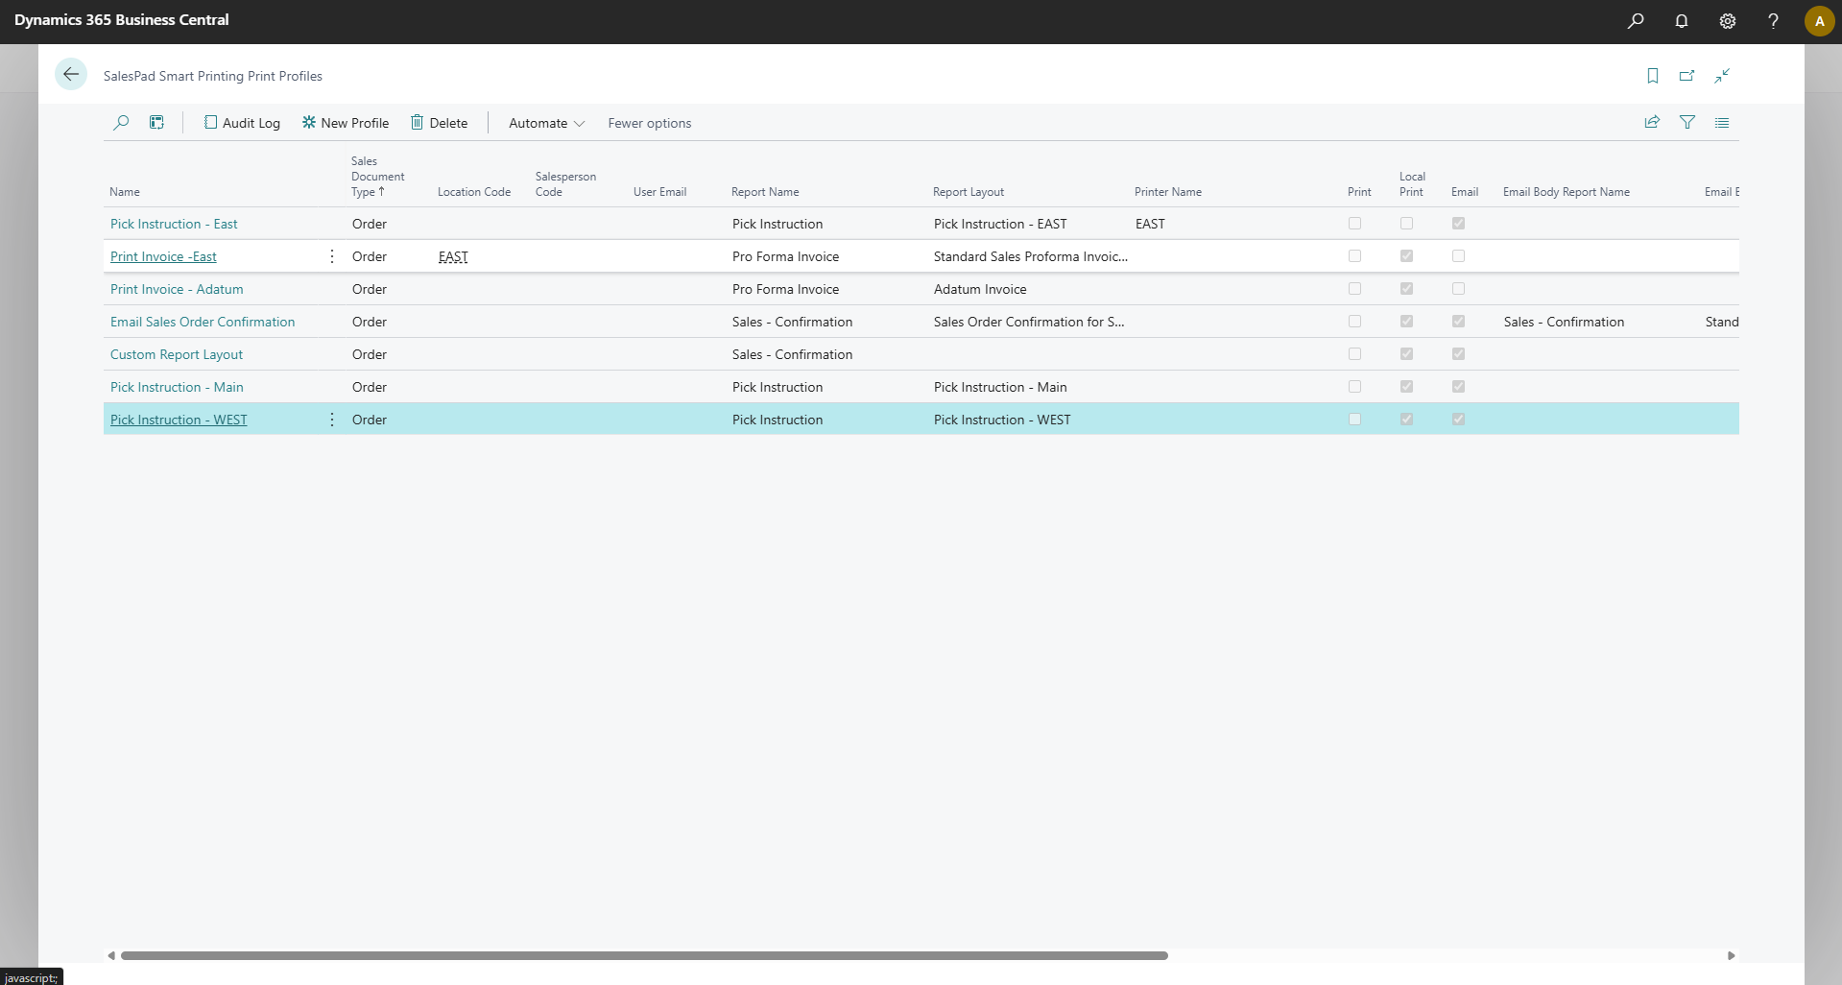The image size is (1842, 985).
Task: Select Sales Order Confirmation for S... layout cell
Action: pyautogui.click(x=1029, y=322)
